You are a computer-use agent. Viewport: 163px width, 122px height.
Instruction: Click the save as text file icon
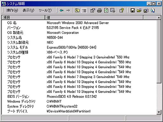[x=146, y=11]
